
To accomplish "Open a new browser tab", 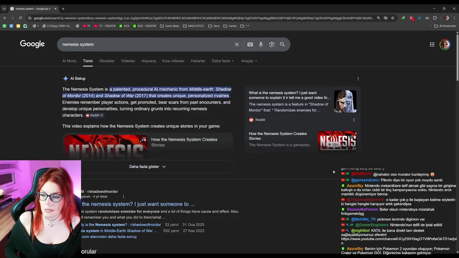I will point(63,9).
